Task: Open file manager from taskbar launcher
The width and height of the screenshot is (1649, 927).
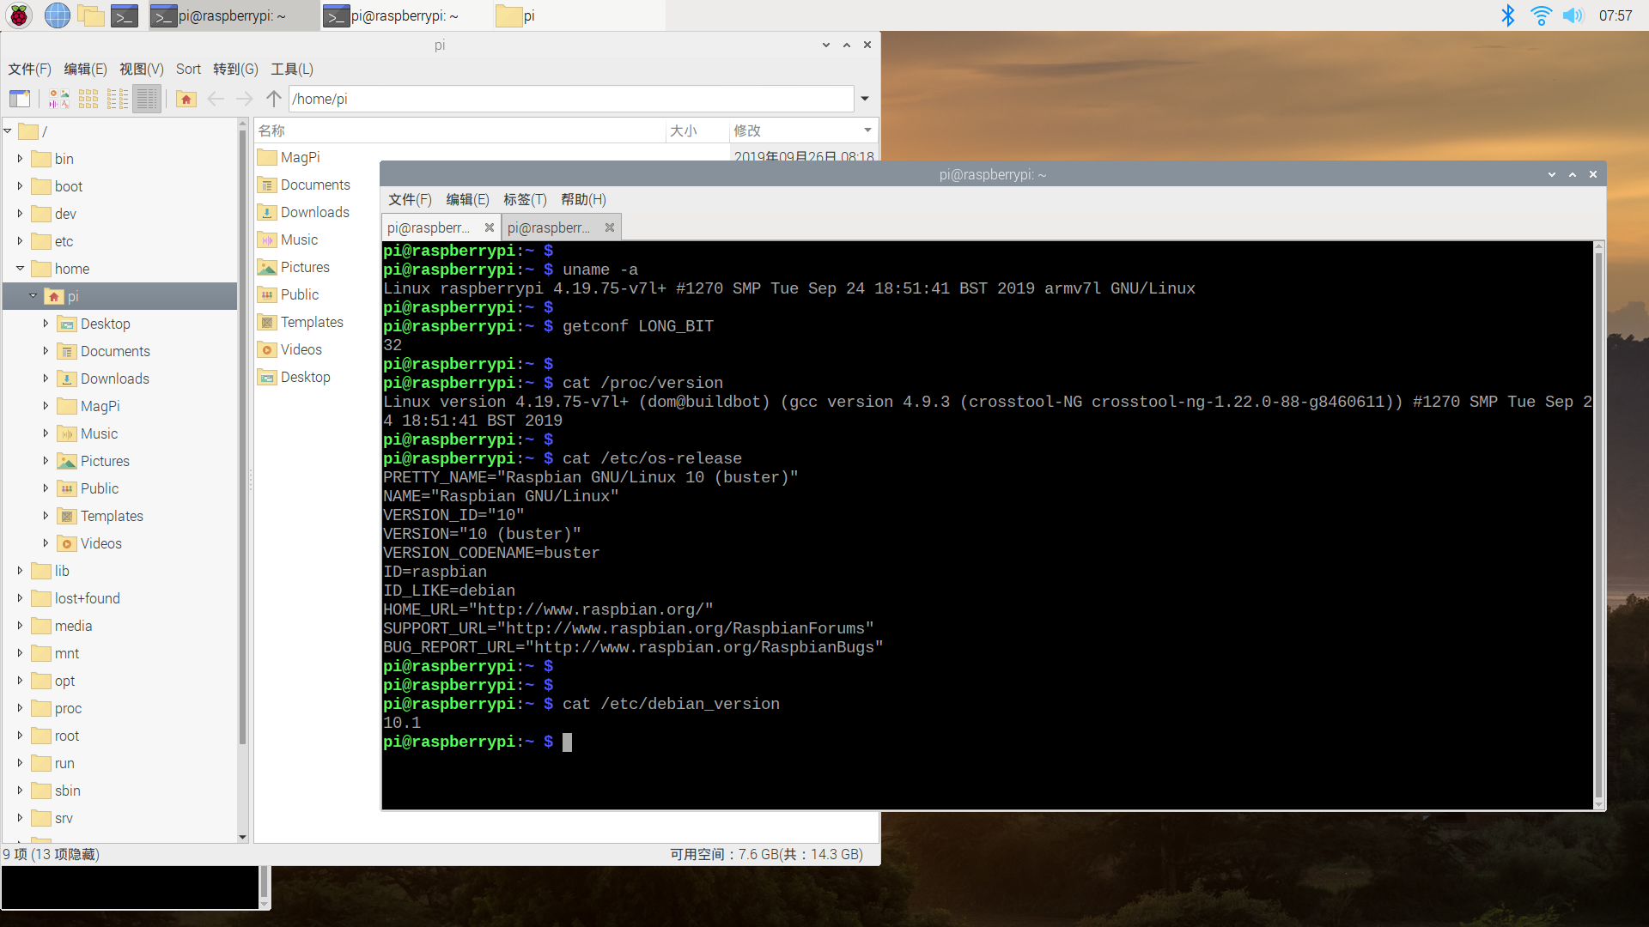Action: click(91, 15)
